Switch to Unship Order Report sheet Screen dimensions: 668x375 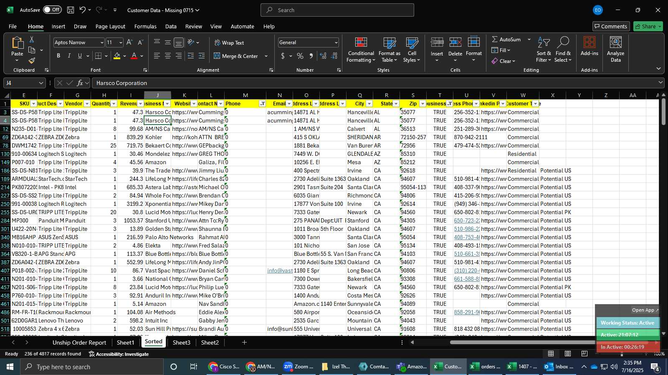click(79, 342)
